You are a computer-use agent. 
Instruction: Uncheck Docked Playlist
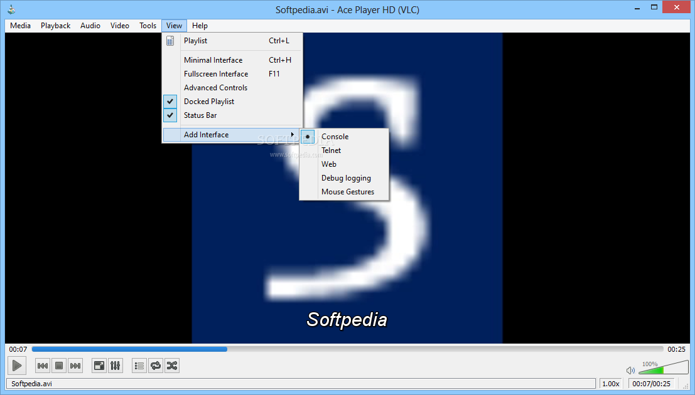click(x=232, y=102)
